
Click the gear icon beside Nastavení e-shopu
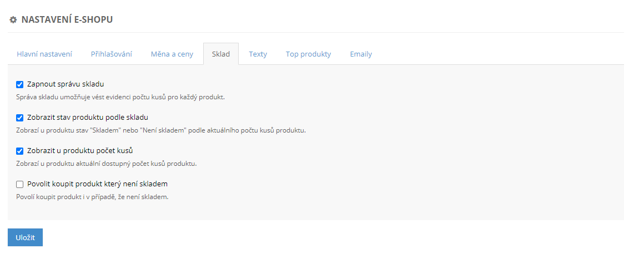click(13, 20)
